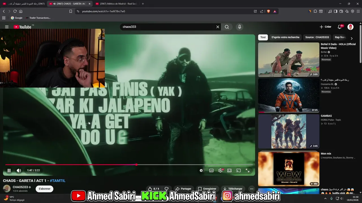This screenshot has height=203, width=362.
Task: Open Bo9al X Dada HOLA thumbnail
Action: 288,59
